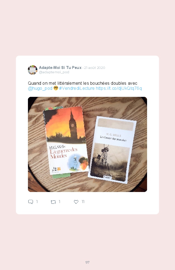Click the page number 97

pyautogui.click(x=87, y=262)
